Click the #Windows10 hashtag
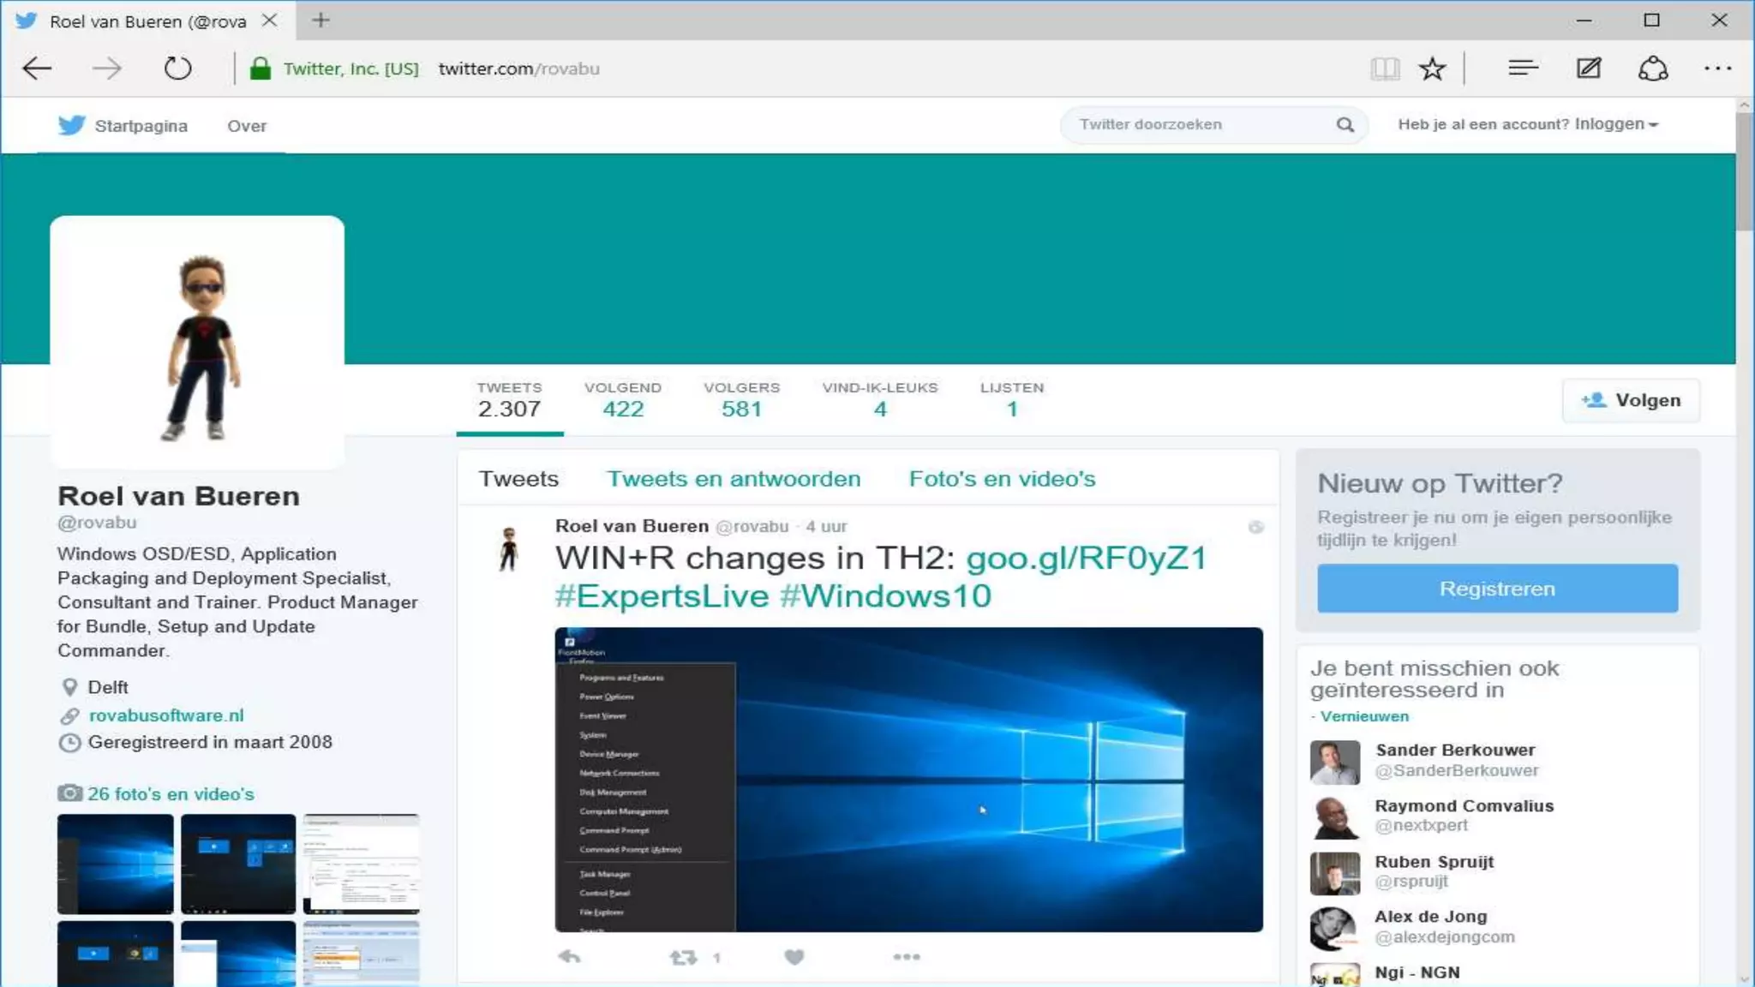The image size is (1755, 987). click(x=885, y=595)
